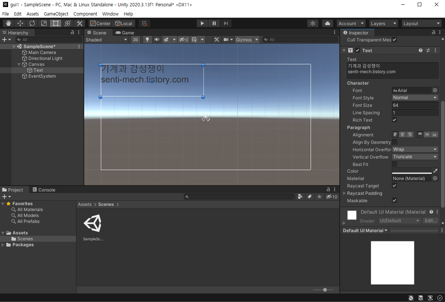Open Text component three-dot menu
This screenshot has height=302, width=445.
pyautogui.click(x=435, y=50)
